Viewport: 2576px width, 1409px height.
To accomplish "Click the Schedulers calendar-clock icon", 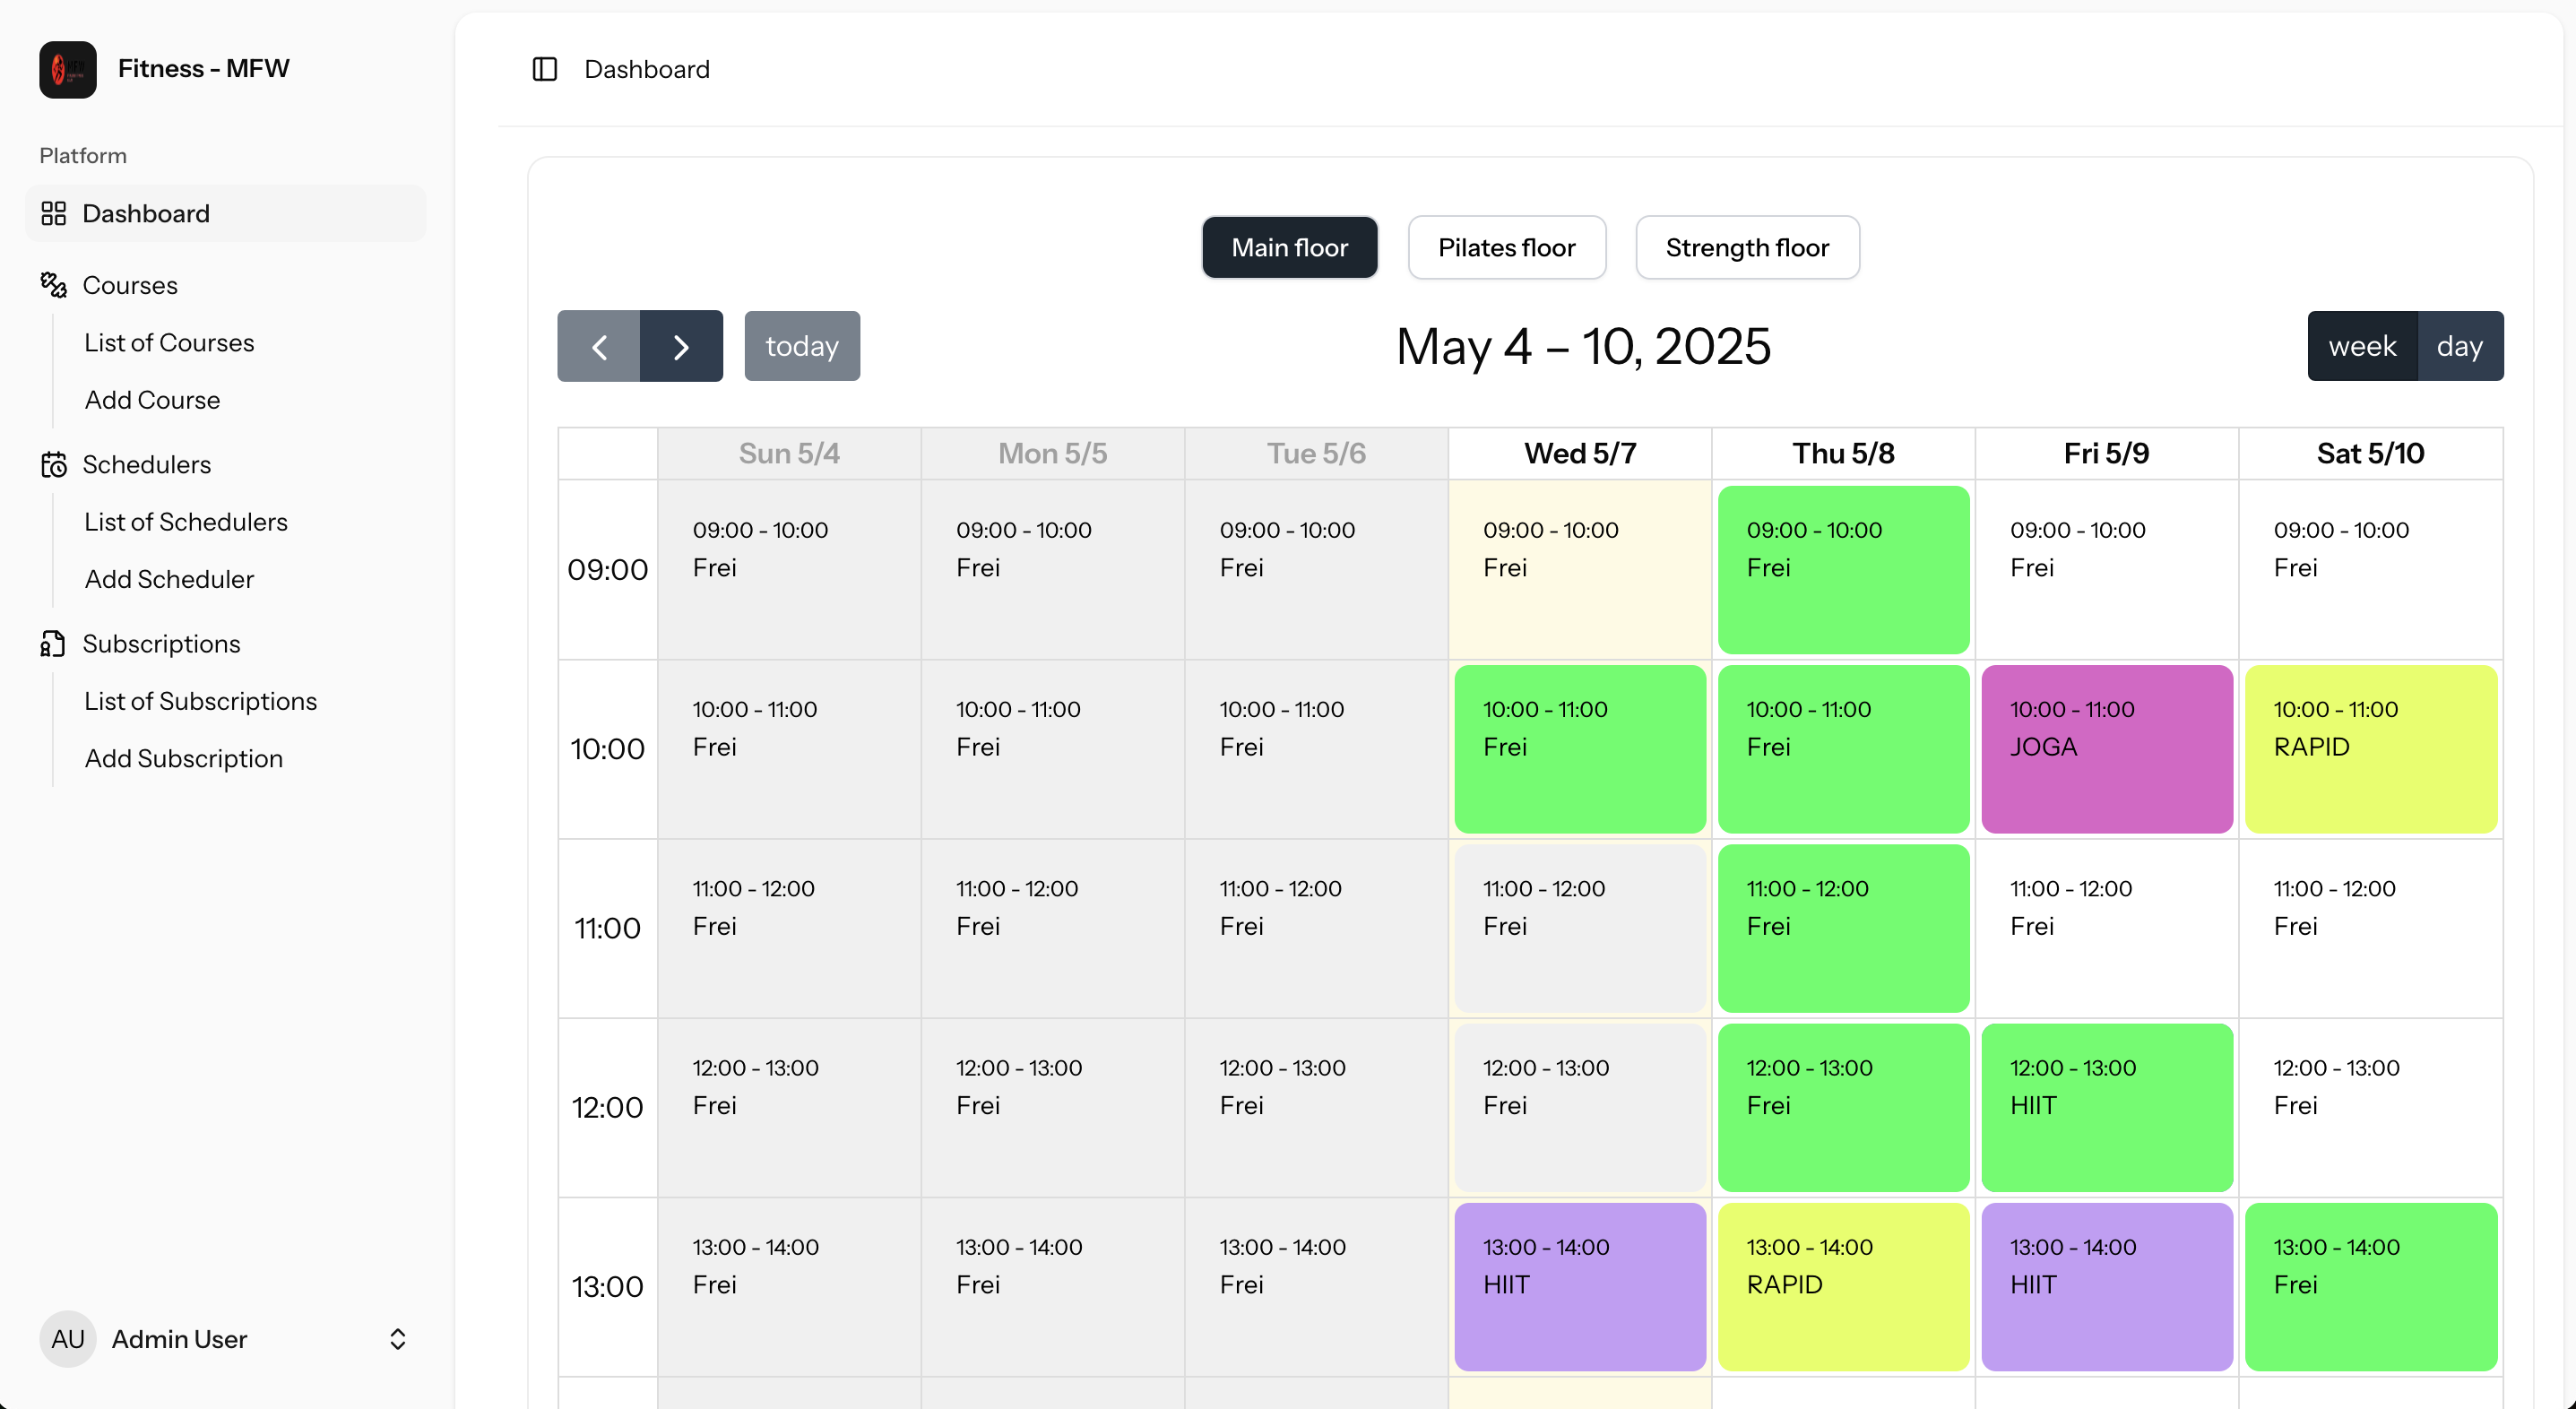I will tap(53, 464).
